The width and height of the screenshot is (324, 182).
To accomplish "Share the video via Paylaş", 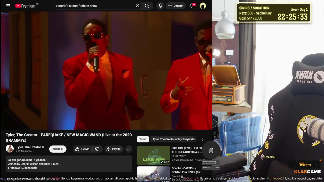I will click(x=113, y=149).
